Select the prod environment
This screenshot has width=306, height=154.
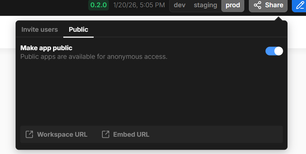(233, 5)
